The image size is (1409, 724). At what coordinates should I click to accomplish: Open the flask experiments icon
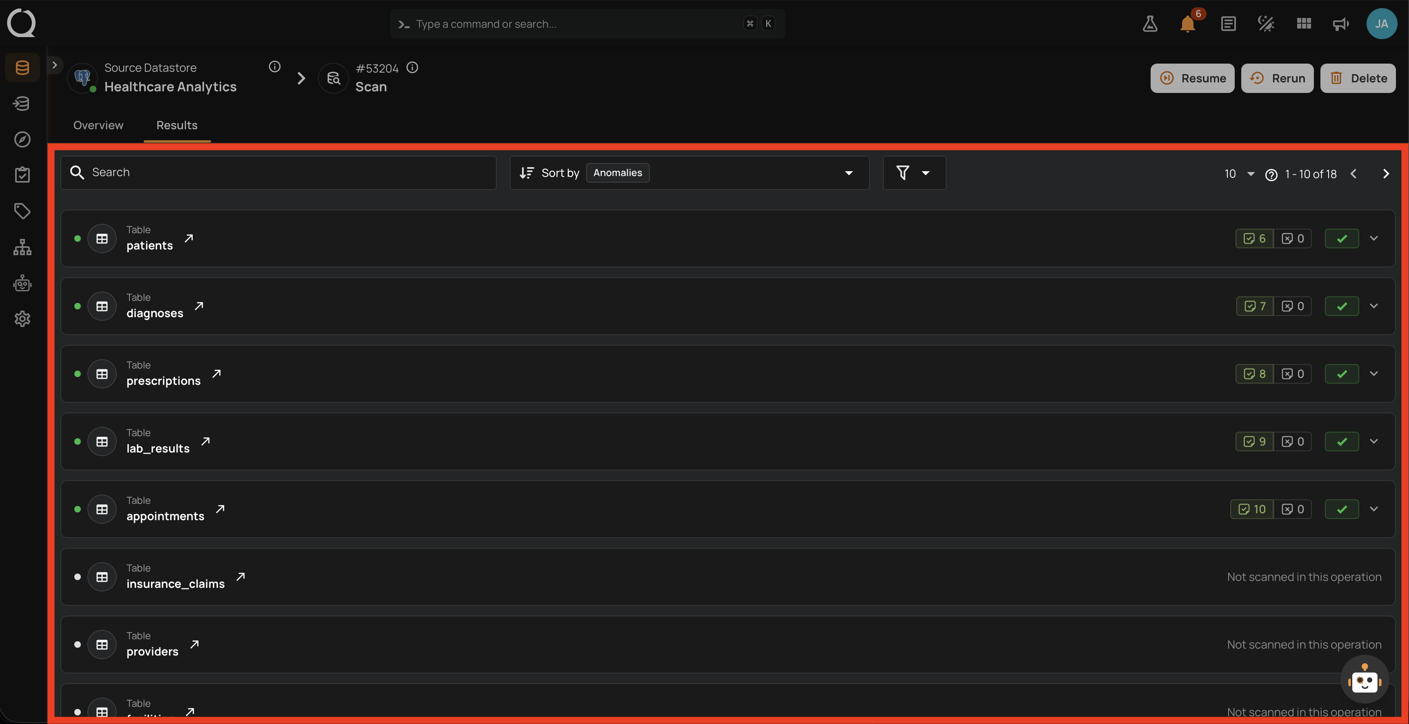[1150, 24]
